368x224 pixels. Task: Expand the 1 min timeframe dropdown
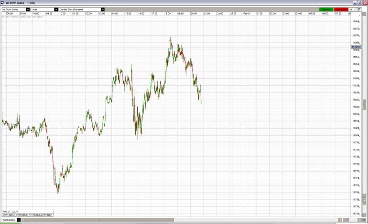(x=56, y=10)
